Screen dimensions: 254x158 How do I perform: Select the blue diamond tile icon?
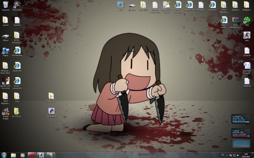(120, 6)
